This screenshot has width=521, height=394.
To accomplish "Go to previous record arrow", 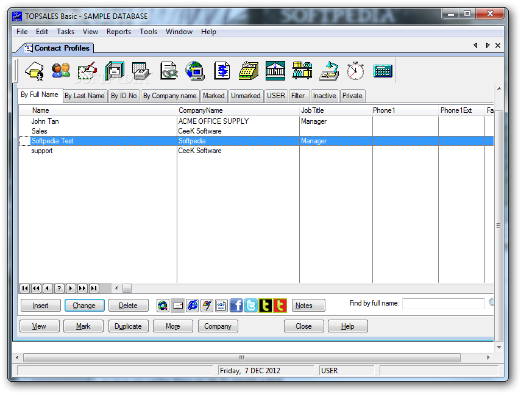I will tap(48, 288).
